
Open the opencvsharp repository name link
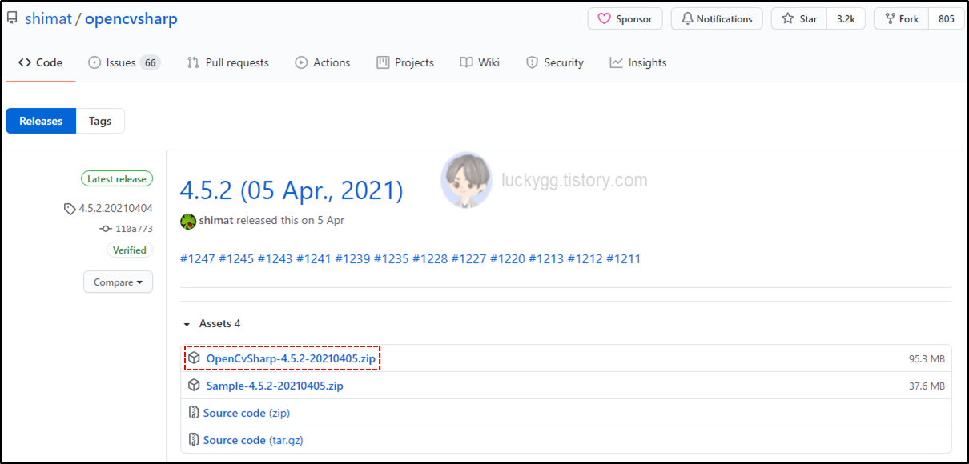tap(131, 18)
